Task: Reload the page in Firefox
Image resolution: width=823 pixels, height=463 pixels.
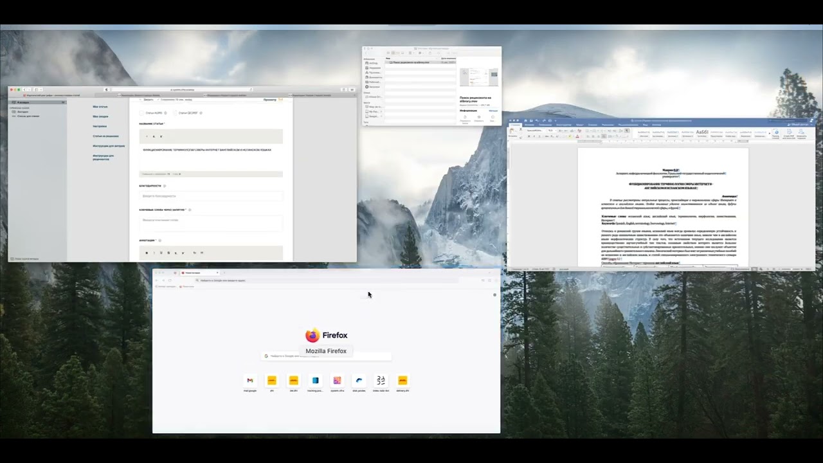Action: 170,280
